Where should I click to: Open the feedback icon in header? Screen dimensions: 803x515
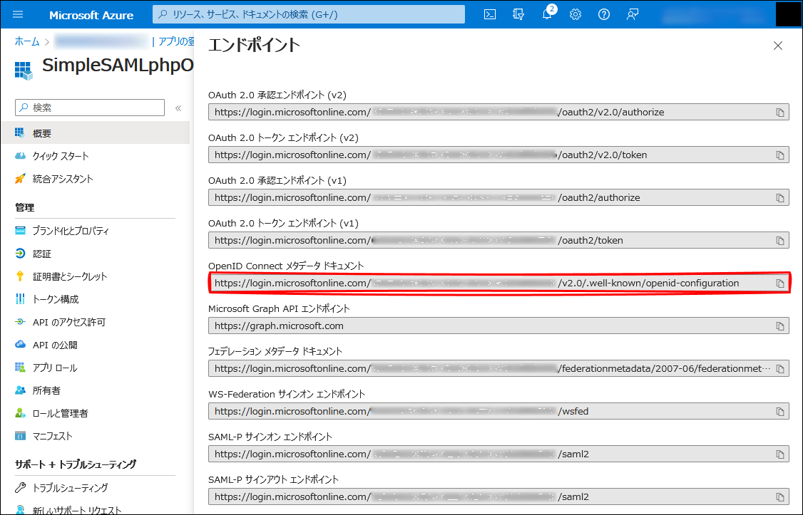(x=633, y=15)
